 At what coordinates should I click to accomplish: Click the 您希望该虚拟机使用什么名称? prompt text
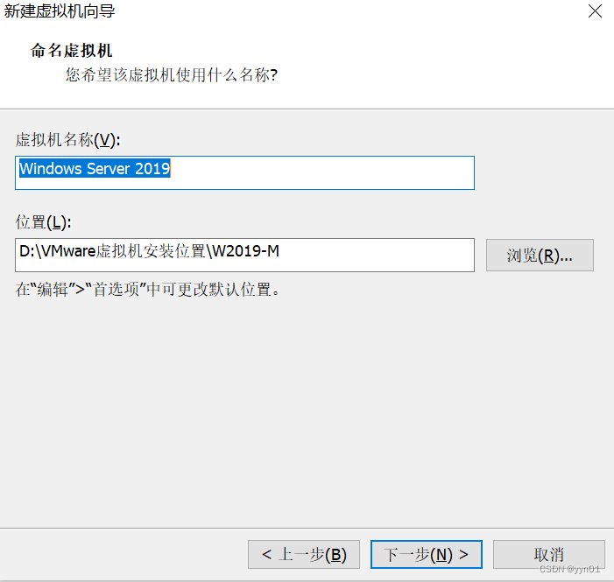[171, 74]
